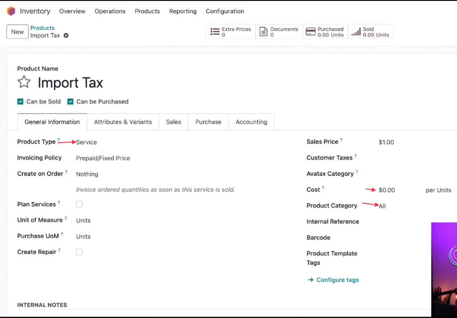Open help tooltip next to Create on Order
The width and height of the screenshot is (457, 318).
point(66,172)
